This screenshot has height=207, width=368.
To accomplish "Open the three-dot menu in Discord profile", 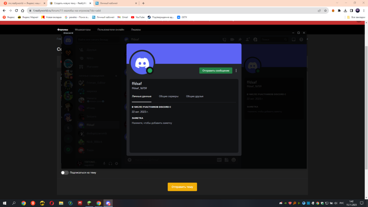I will pyautogui.click(x=236, y=70).
